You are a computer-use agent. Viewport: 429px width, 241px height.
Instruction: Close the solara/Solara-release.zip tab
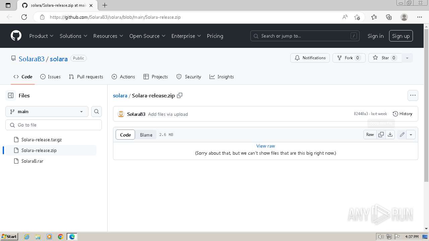pos(91,5)
